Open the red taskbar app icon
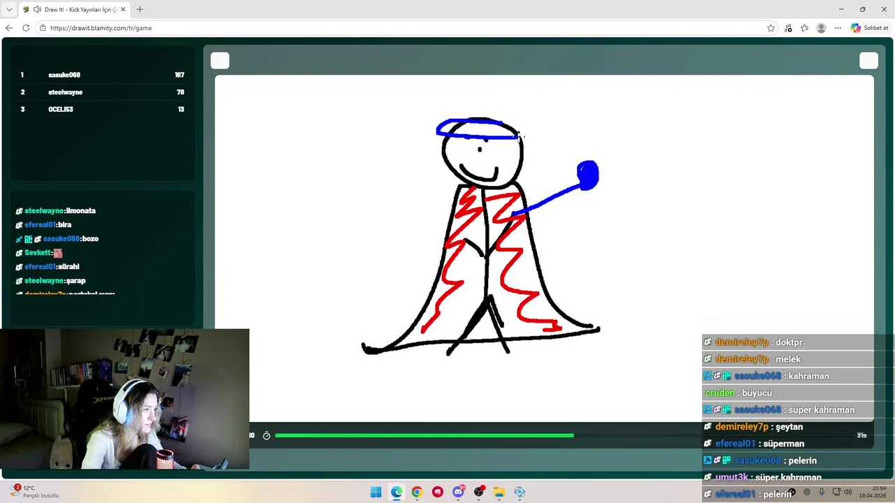The height and width of the screenshot is (503, 895). 438,492
